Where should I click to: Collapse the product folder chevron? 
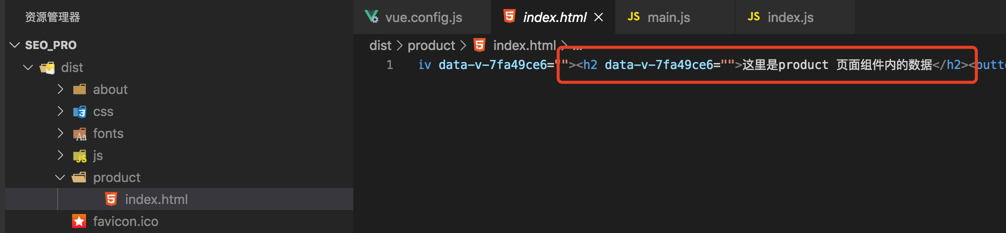pos(60,177)
